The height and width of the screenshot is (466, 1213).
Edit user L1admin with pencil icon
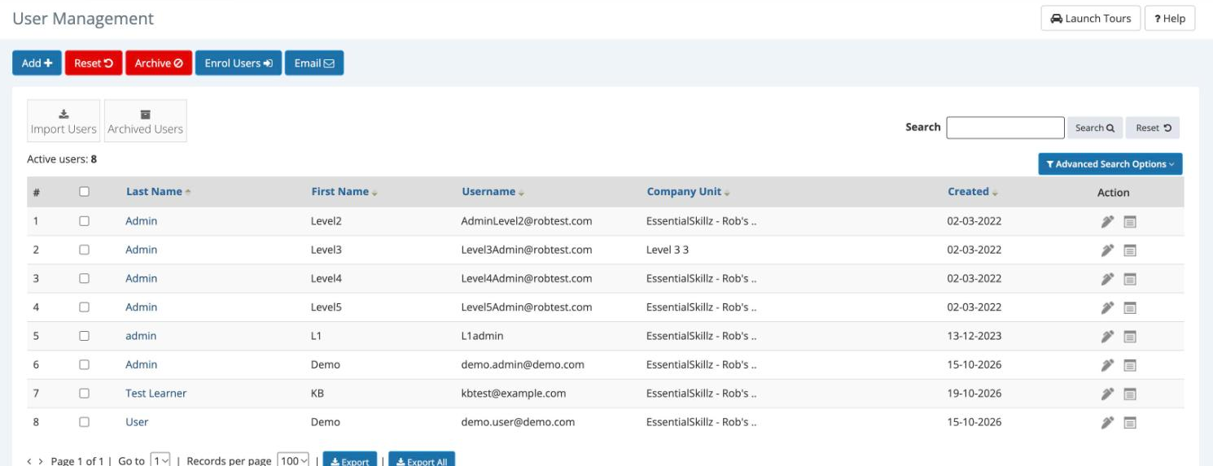pyautogui.click(x=1107, y=337)
